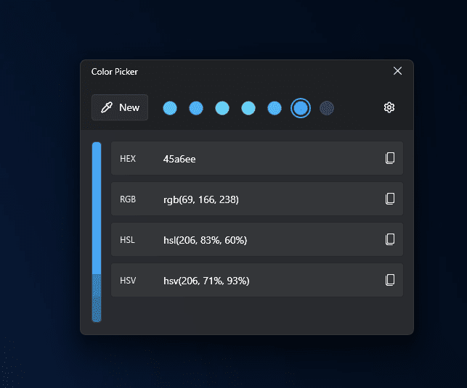Select the fifth color history swatch
This screenshot has width=467, height=388.
(275, 108)
